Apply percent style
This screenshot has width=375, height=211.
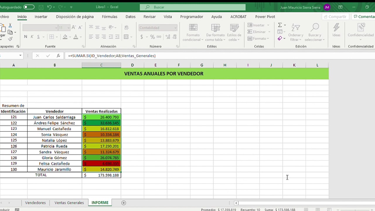pyautogui.click(x=152, y=37)
